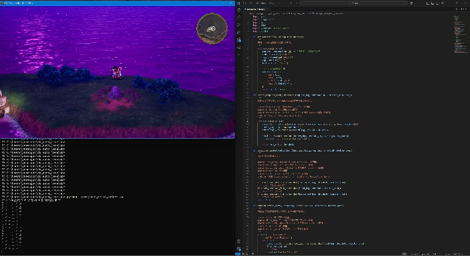Open the Extensions view in activity bar
470x256 pixels.
[239, 40]
